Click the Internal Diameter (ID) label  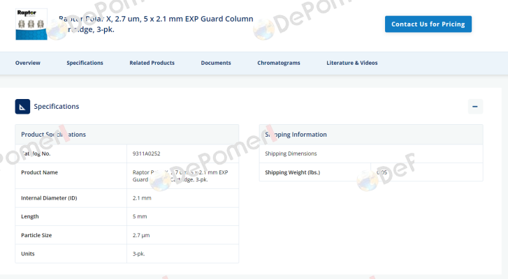(x=49, y=198)
